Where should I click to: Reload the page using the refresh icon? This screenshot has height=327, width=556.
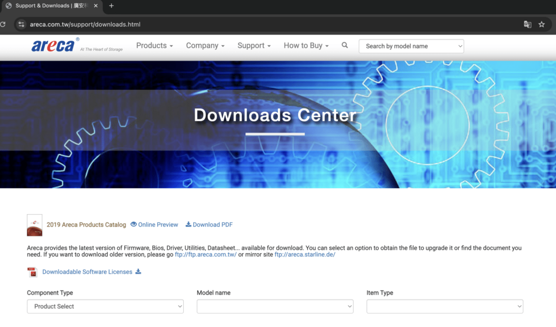pyautogui.click(x=3, y=24)
